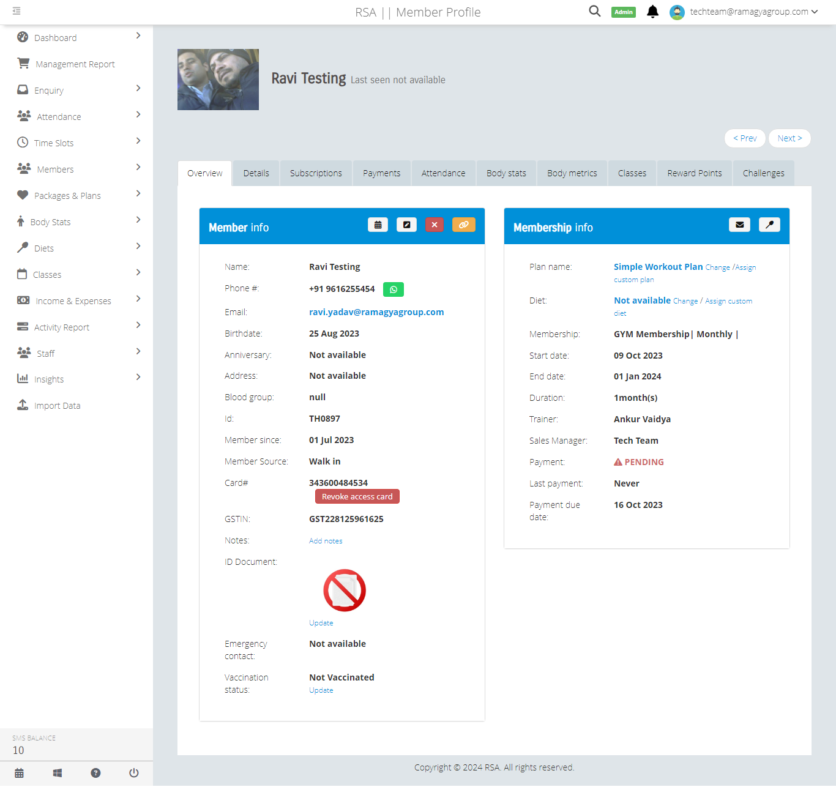Click the Add notes link

click(326, 541)
